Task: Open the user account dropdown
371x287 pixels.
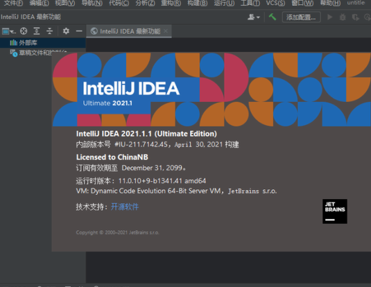Action: click(x=254, y=17)
